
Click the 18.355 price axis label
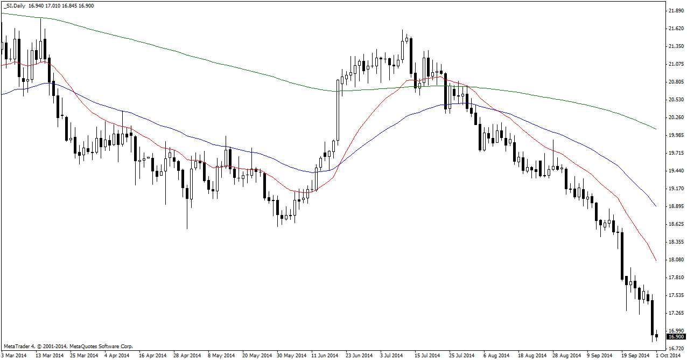coord(676,242)
